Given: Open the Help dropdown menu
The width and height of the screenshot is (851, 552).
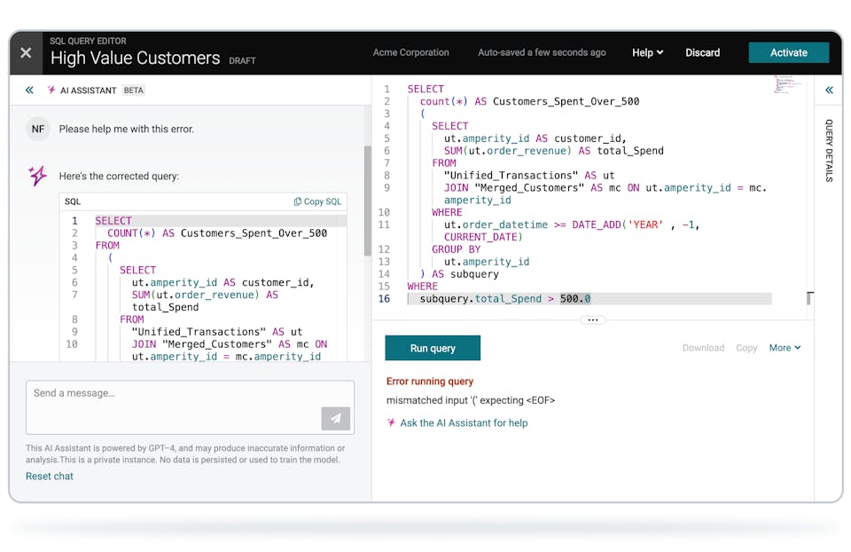Looking at the screenshot, I should [646, 52].
